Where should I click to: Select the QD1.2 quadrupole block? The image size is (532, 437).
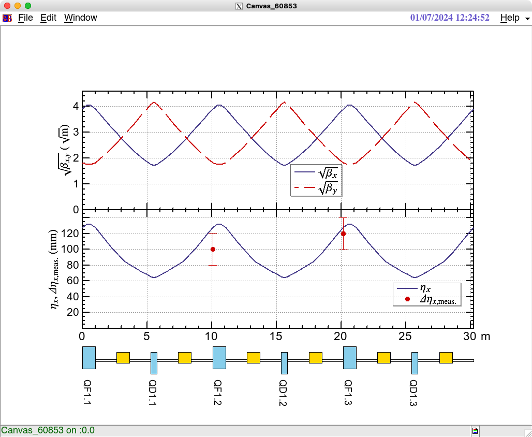[x=284, y=363]
